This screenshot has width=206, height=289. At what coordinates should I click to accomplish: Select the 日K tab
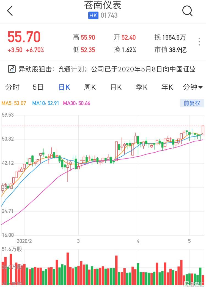(64, 87)
